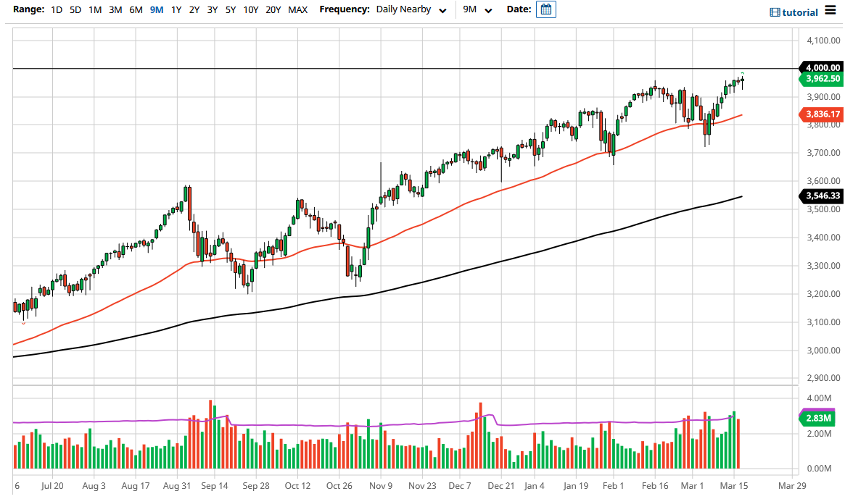Viewport: 845px width, 499px height.
Task: Select the 5Y range
Action: click(230, 10)
